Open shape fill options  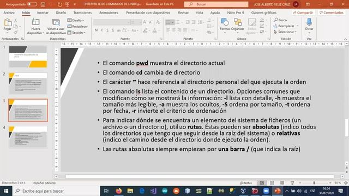coord(263,20)
